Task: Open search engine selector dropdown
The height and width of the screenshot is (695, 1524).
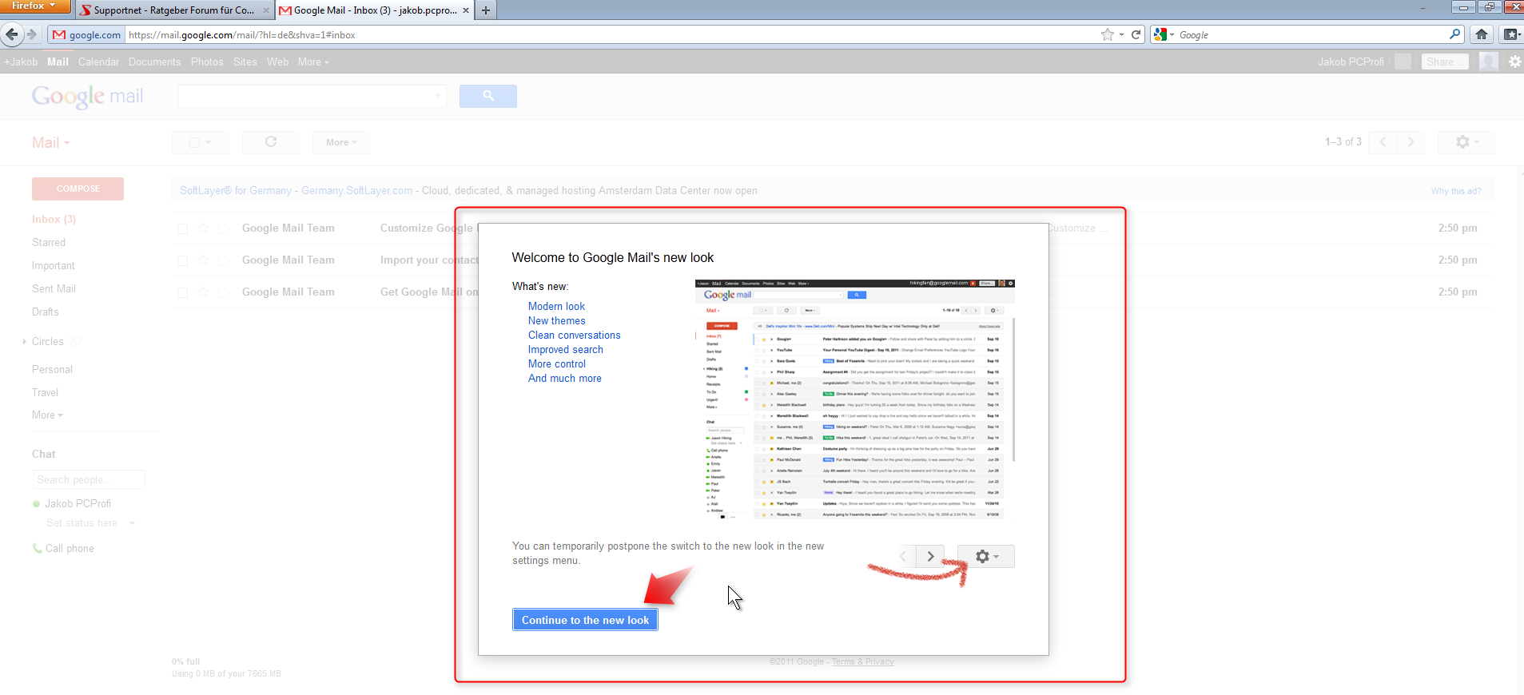Action: 1172,34
